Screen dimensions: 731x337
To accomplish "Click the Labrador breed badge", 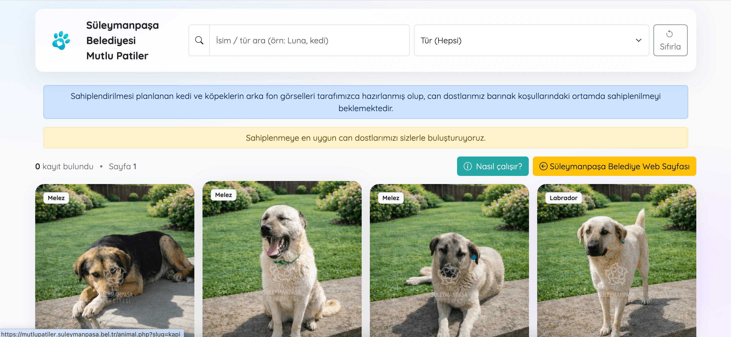I will coord(563,198).
